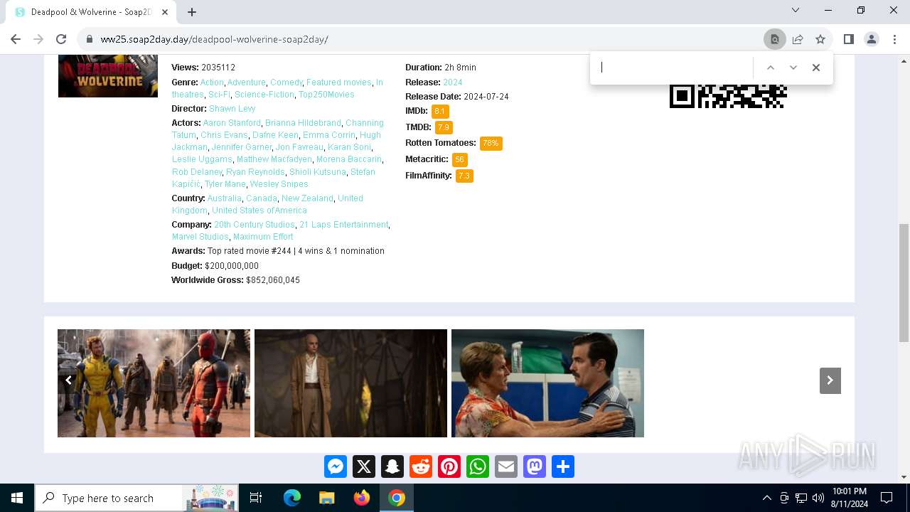
Task: Click the Rotten Tomatoes 78% badge
Action: pos(491,143)
